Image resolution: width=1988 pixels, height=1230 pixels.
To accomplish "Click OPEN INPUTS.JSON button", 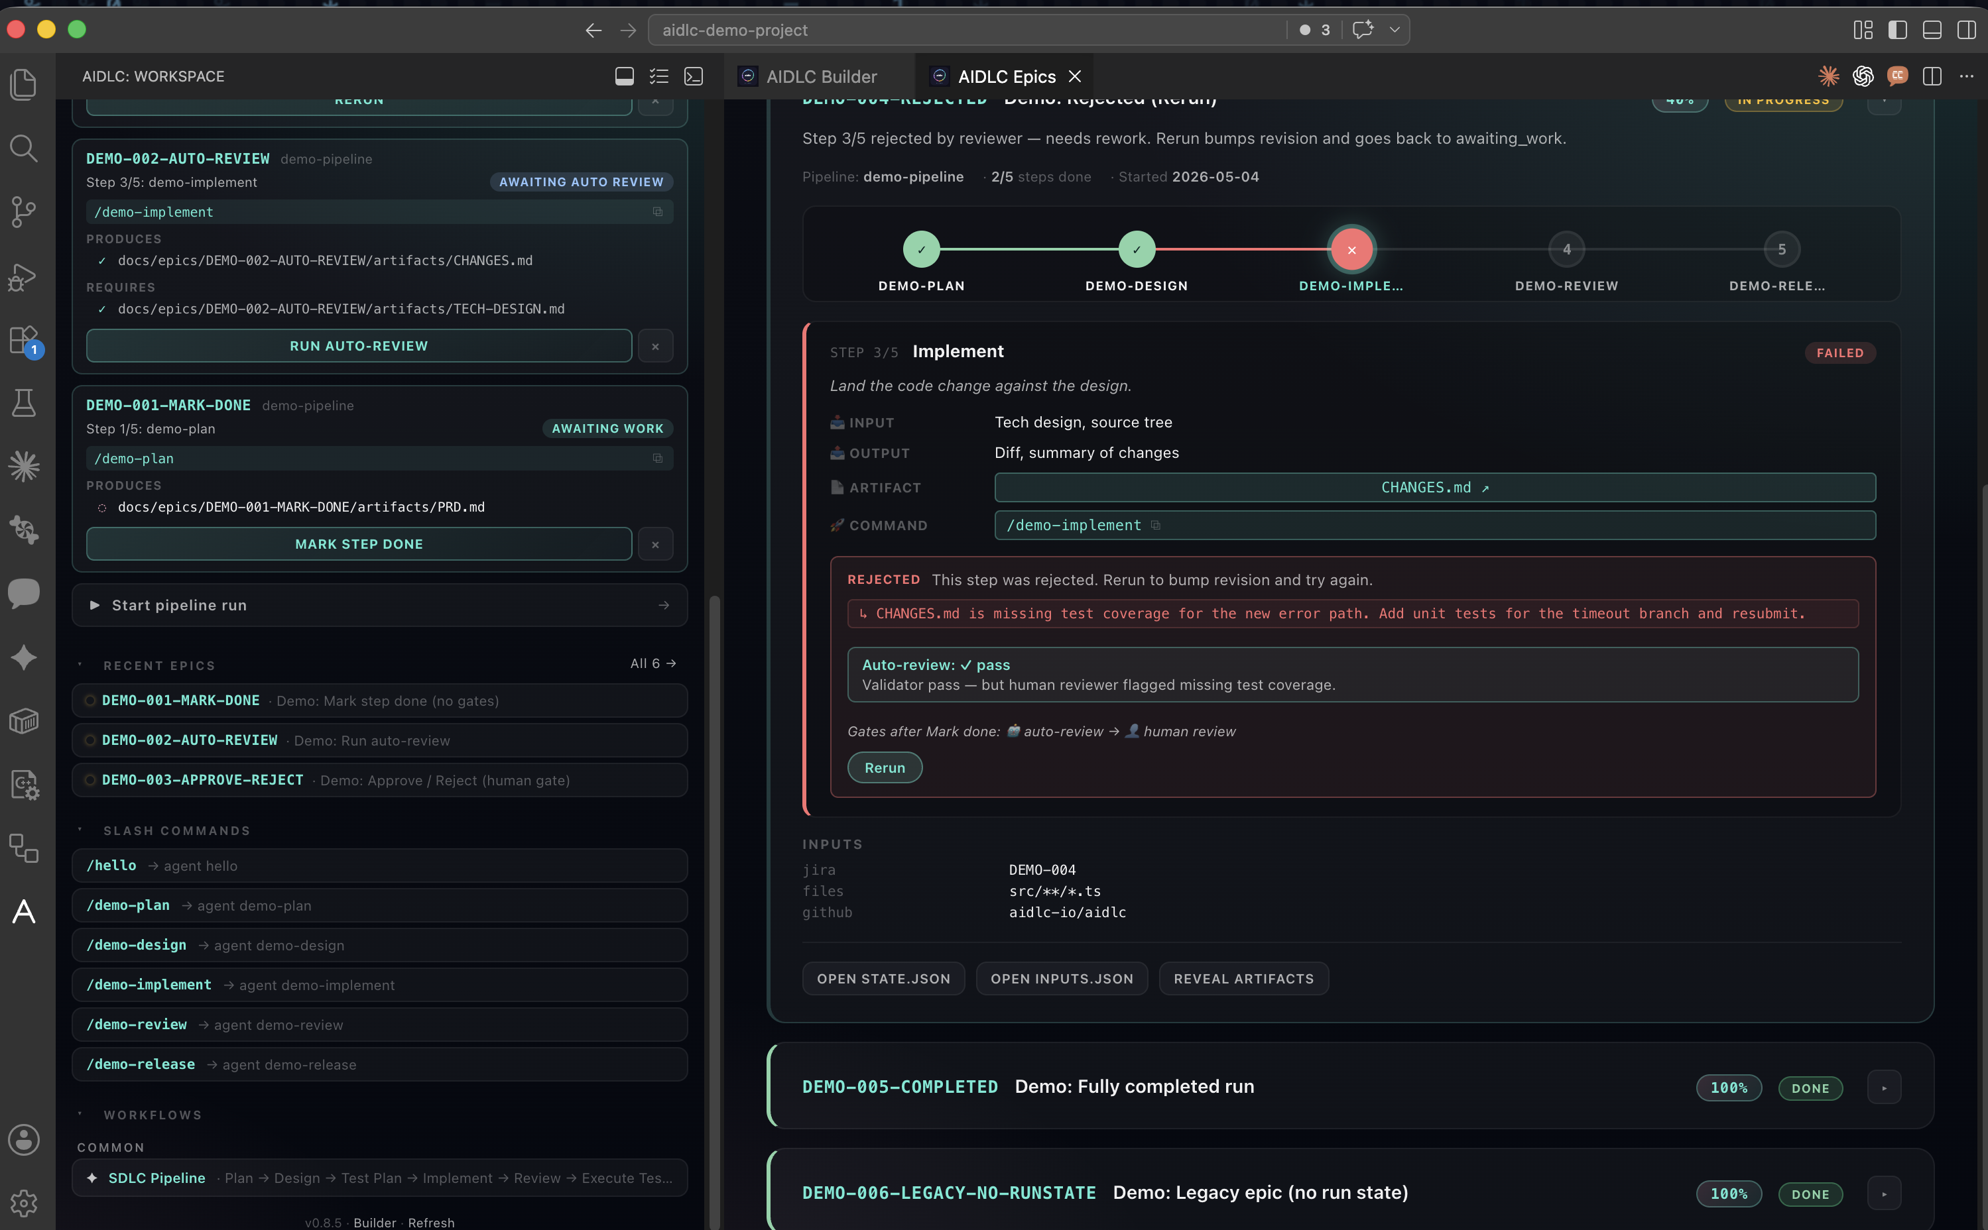I will click(x=1062, y=979).
